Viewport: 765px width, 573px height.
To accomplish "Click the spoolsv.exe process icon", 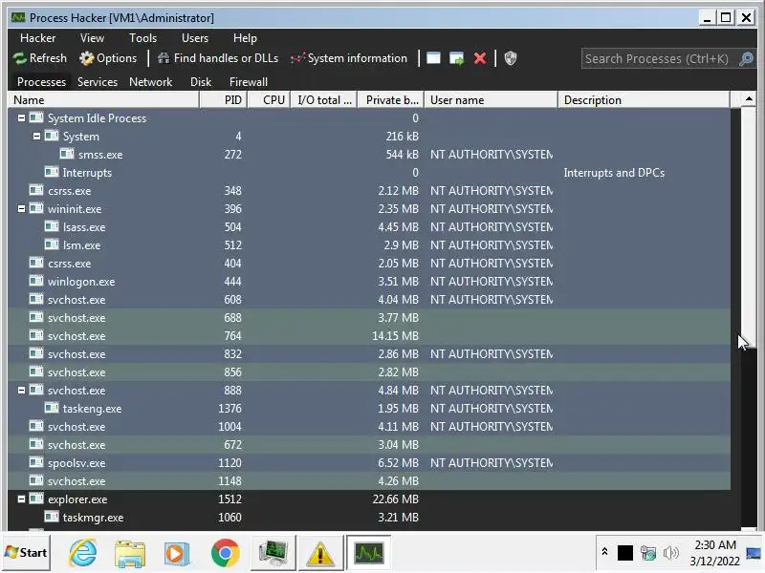I will click(36, 462).
